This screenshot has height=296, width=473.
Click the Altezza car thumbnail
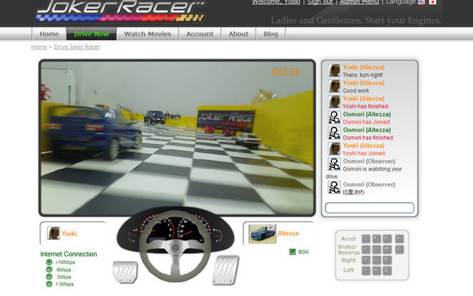coord(262,234)
